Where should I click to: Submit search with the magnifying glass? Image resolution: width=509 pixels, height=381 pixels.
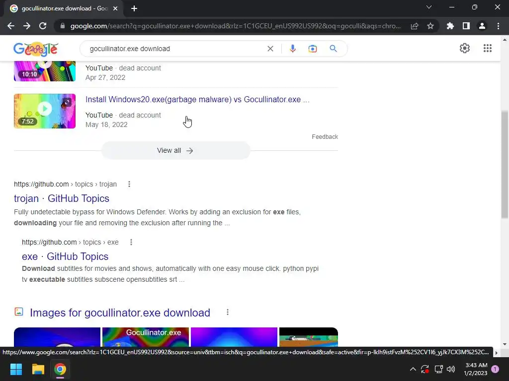coord(333,49)
